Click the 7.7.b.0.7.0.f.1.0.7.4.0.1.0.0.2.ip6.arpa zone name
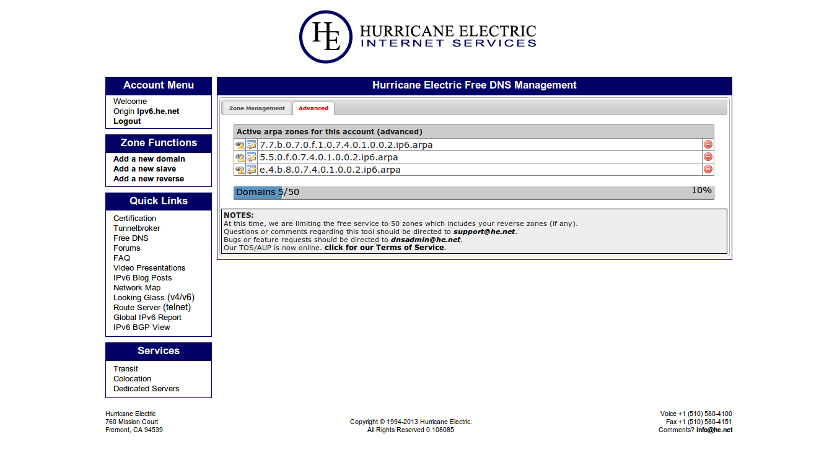 pos(346,145)
